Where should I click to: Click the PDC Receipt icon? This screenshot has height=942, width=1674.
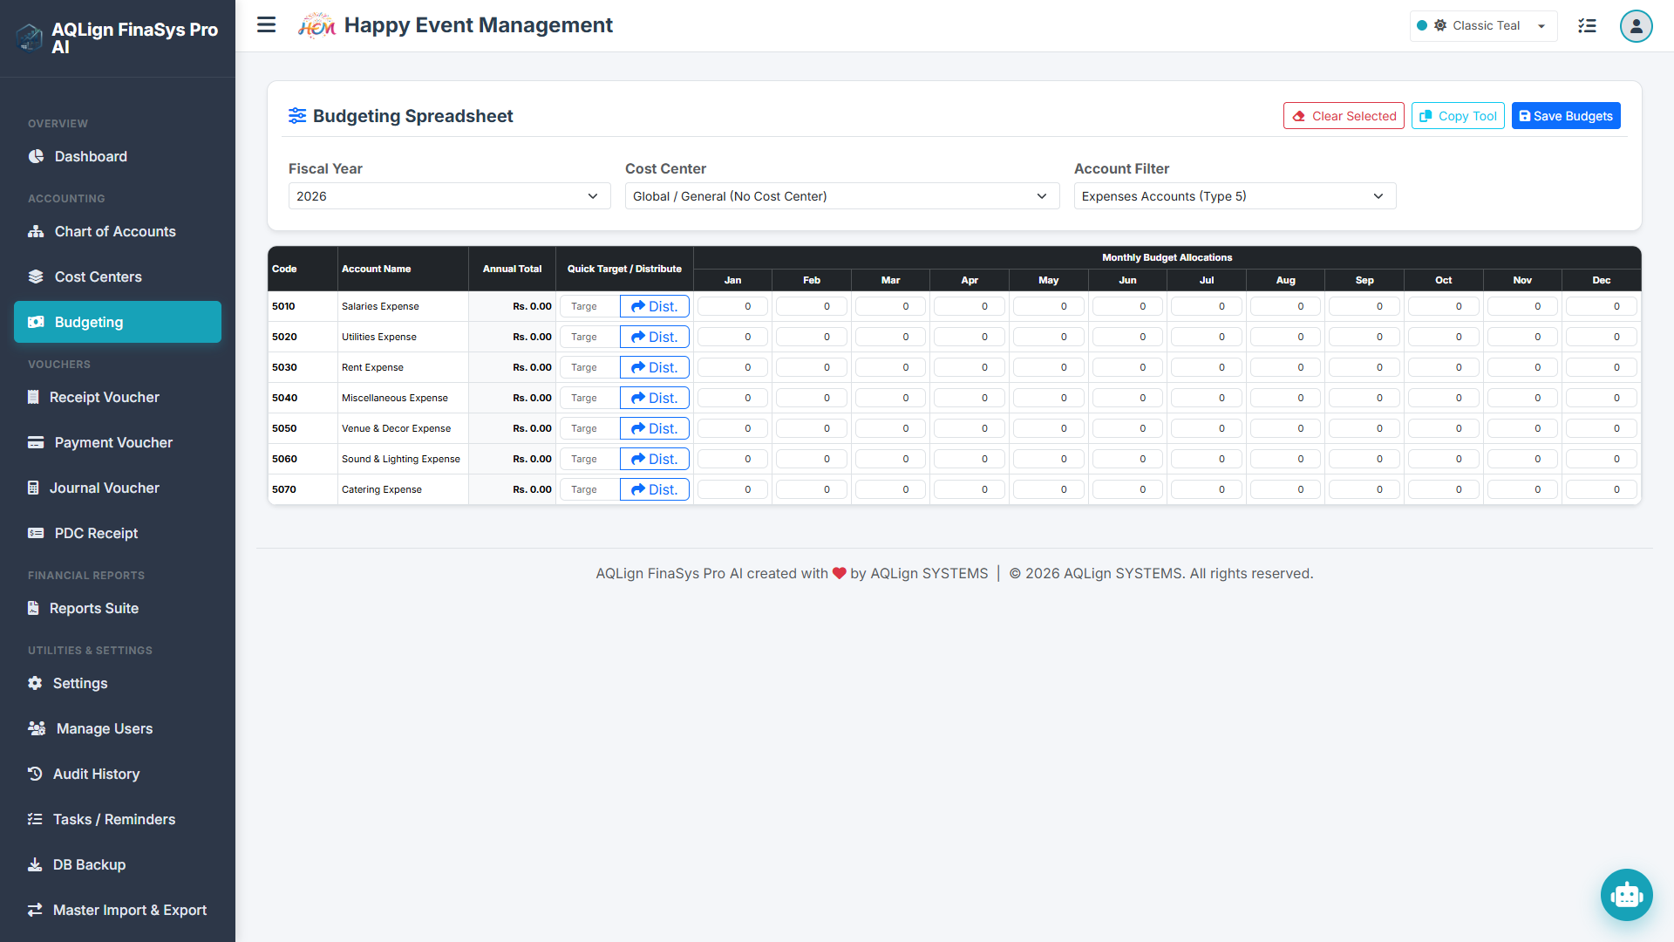pos(36,533)
